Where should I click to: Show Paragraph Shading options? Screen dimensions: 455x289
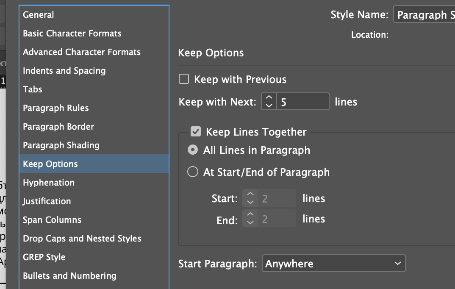click(61, 145)
